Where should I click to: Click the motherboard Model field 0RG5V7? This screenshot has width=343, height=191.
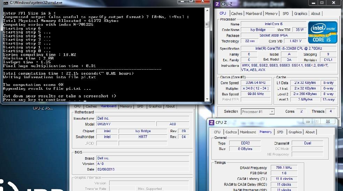(x=126, y=124)
